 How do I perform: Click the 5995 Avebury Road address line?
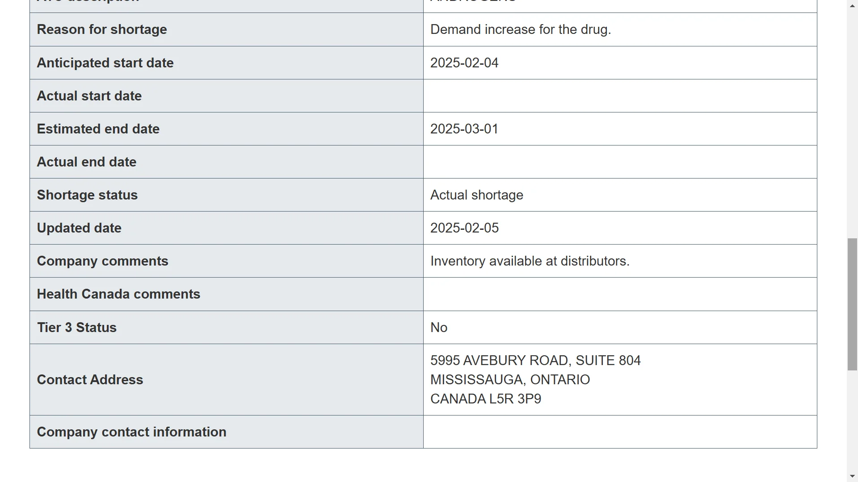[535, 361]
